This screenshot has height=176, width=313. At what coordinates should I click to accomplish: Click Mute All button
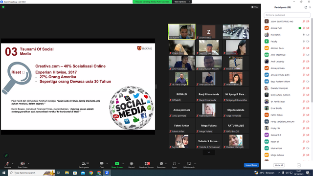pos(279,165)
